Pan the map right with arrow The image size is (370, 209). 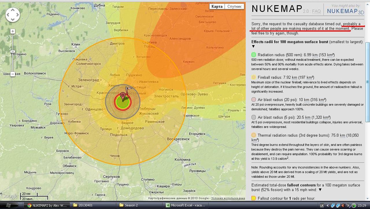[17, 14]
